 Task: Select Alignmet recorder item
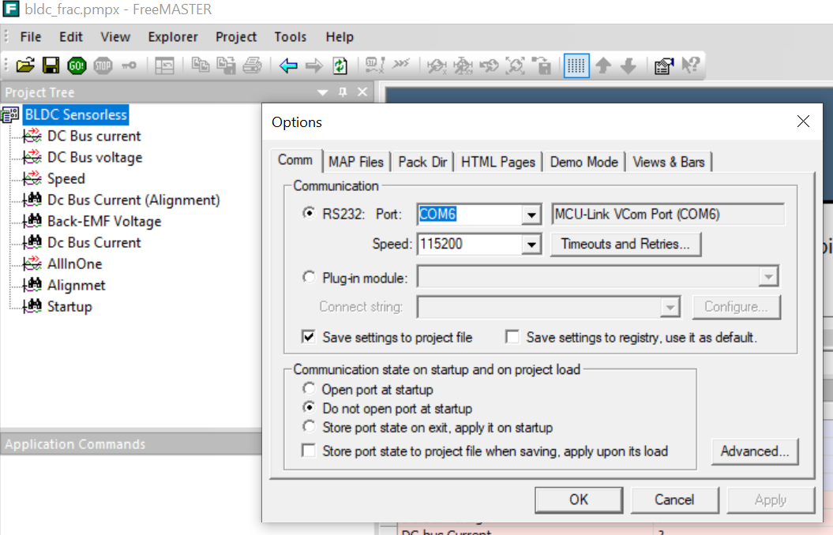coord(77,285)
